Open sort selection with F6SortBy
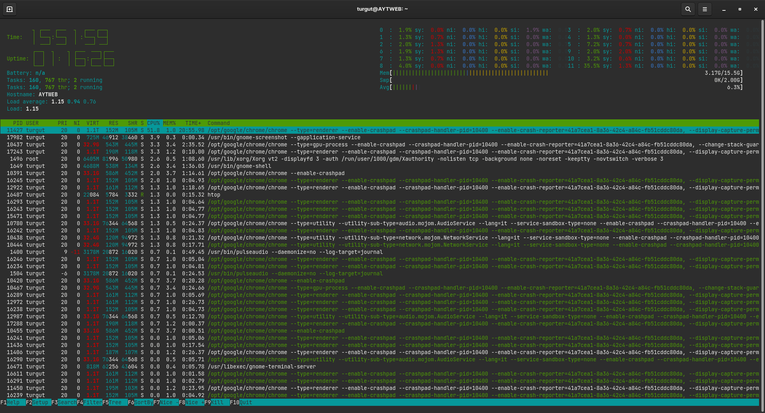Viewport: 765px width, 413px height. (x=140, y=403)
